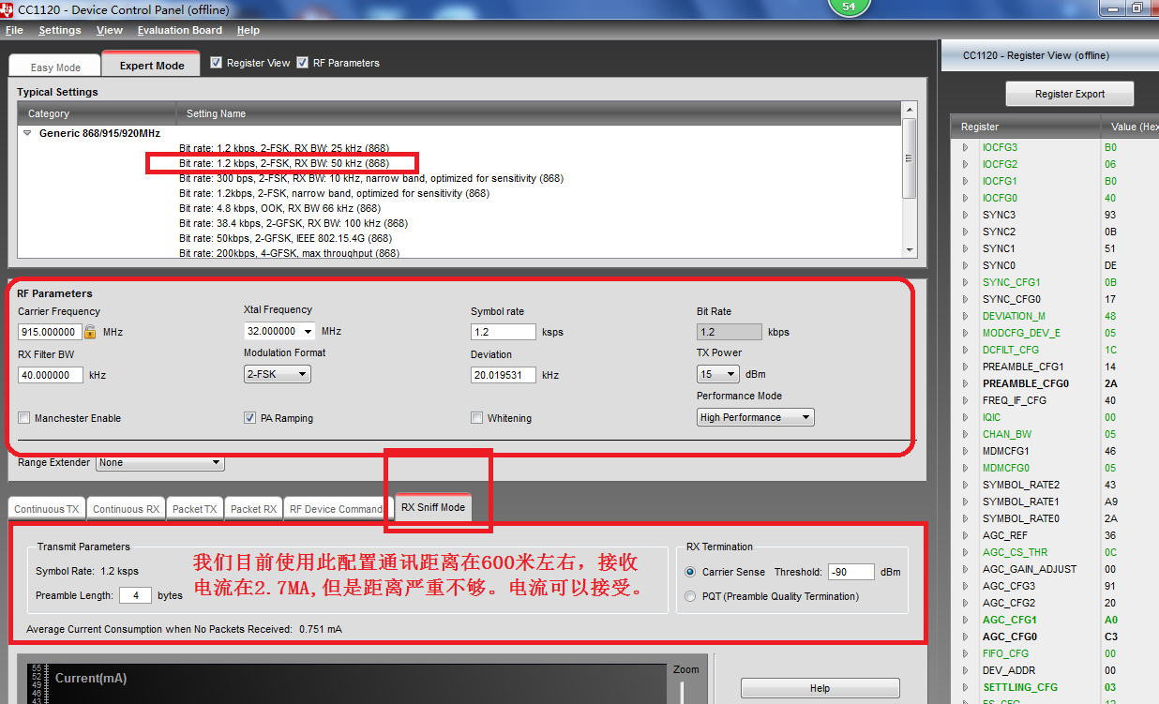Click the Setting Name column header
The image size is (1159, 704).
pos(538,113)
